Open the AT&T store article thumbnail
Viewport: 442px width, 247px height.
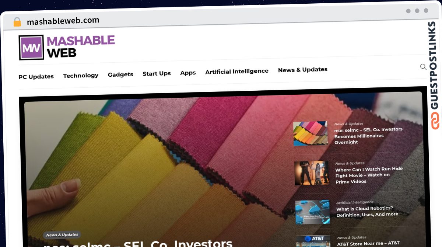tap(313, 241)
